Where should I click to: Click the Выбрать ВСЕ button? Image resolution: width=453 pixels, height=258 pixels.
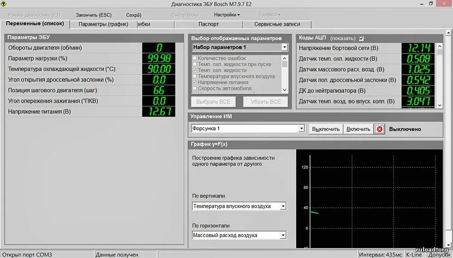pyautogui.click(x=213, y=102)
